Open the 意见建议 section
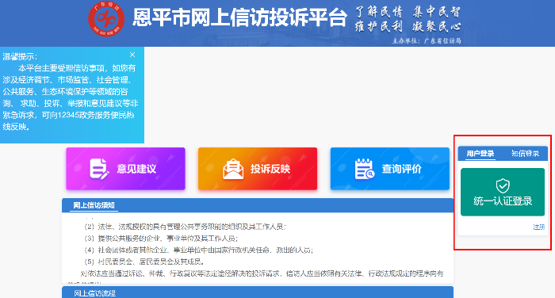The height and width of the screenshot is (298, 555). (x=125, y=169)
